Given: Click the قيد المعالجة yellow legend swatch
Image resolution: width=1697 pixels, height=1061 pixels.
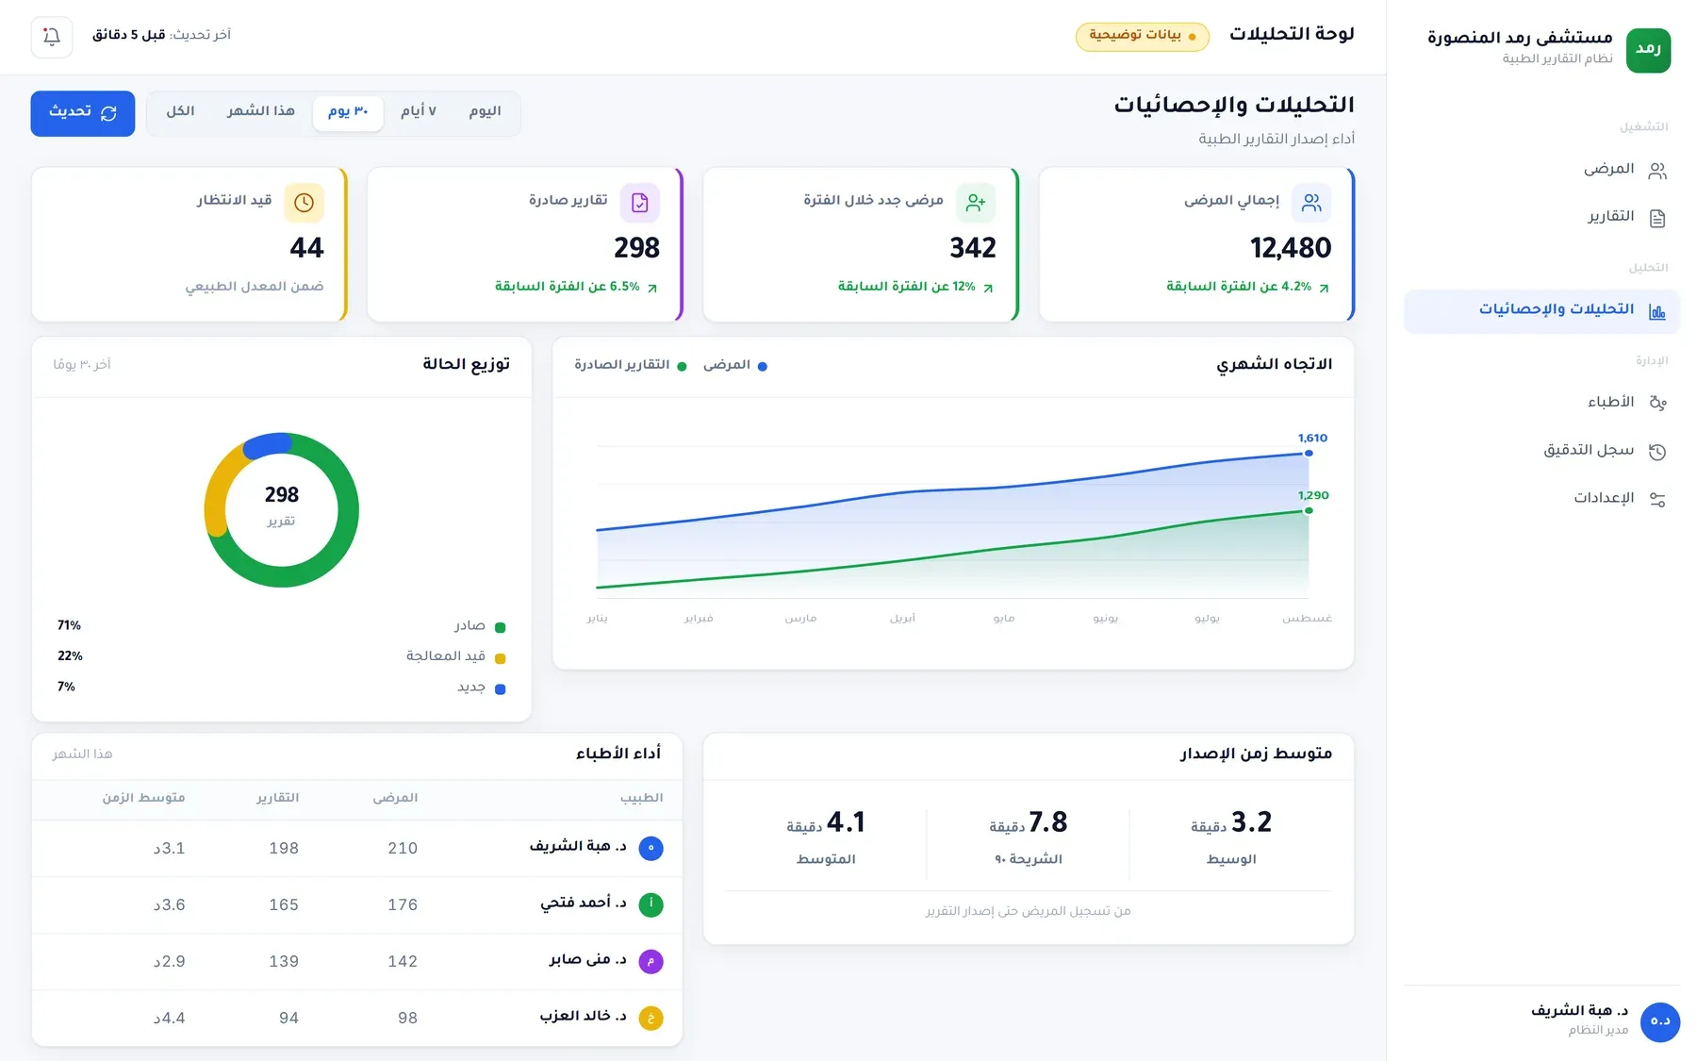Looking at the screenshot, I should (501, 658).
